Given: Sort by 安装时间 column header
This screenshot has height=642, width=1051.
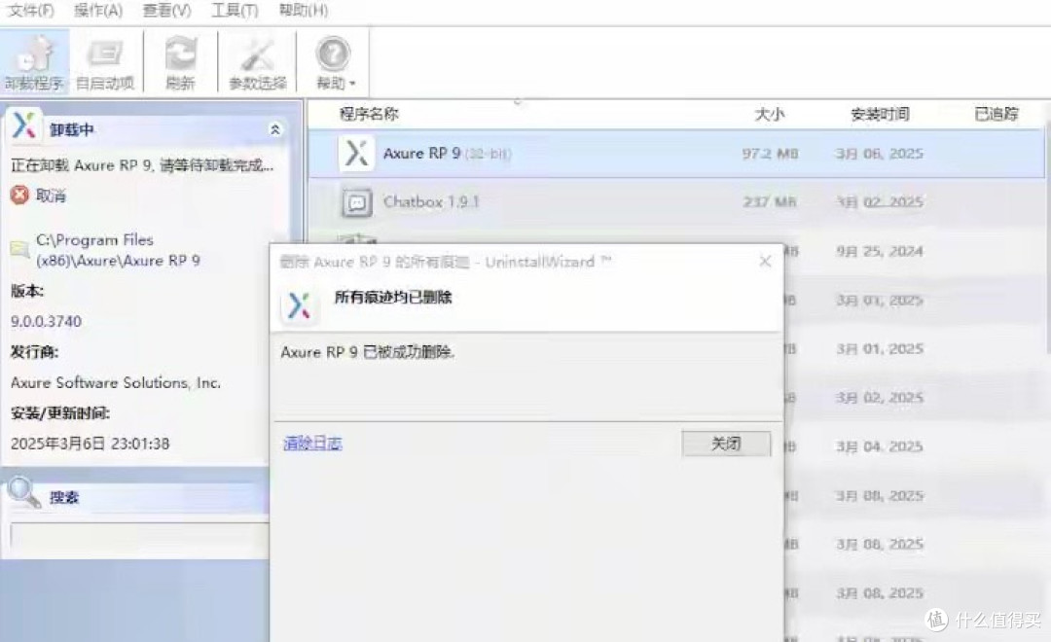Looking at the screenshot, I should pyautogui.click(x=880, y=114).
